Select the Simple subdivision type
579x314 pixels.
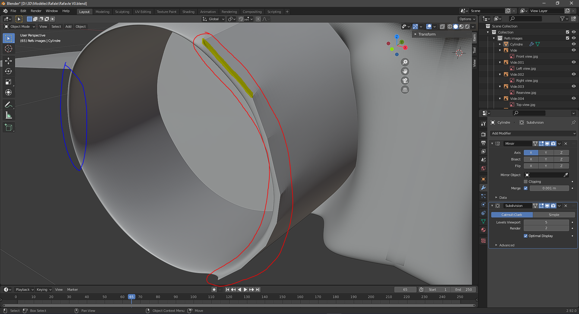pos(554,215)
